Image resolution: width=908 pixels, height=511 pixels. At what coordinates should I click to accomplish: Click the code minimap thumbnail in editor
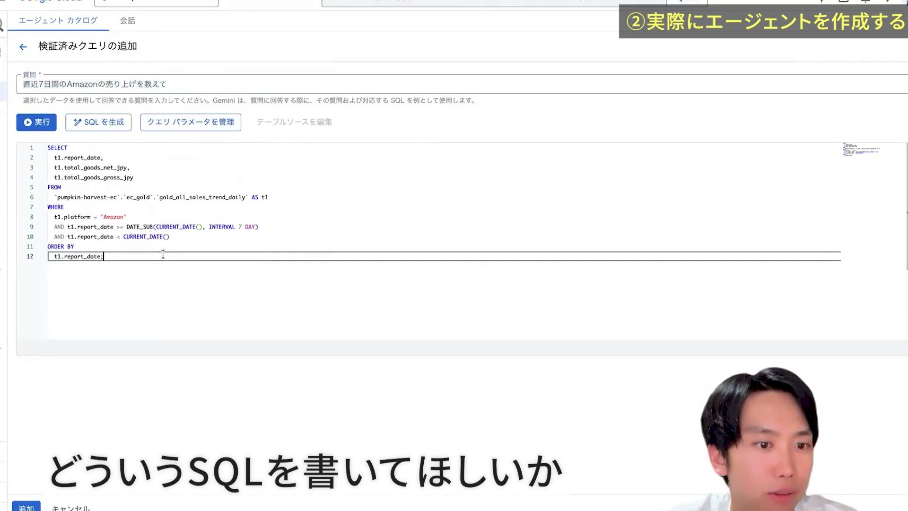point(861,150)
